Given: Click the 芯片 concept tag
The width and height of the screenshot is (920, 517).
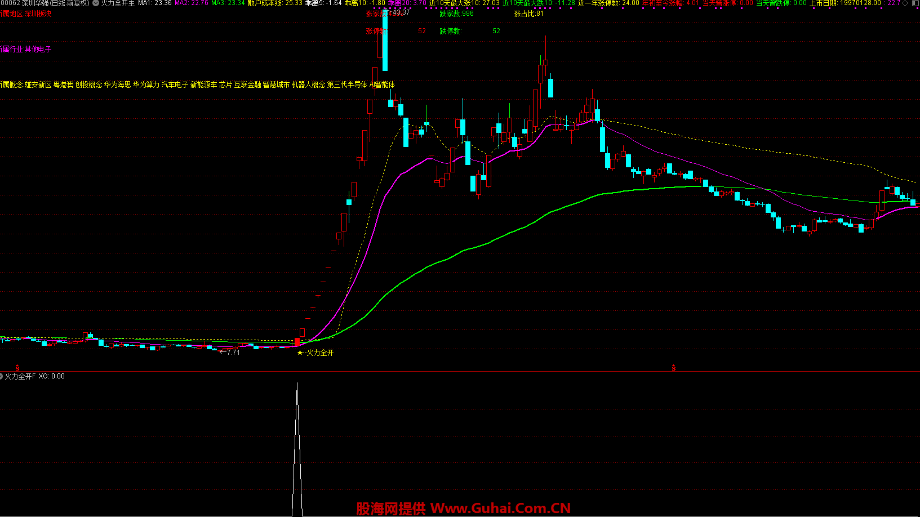Looking at the screenshot, I should [x=226, y=84].
